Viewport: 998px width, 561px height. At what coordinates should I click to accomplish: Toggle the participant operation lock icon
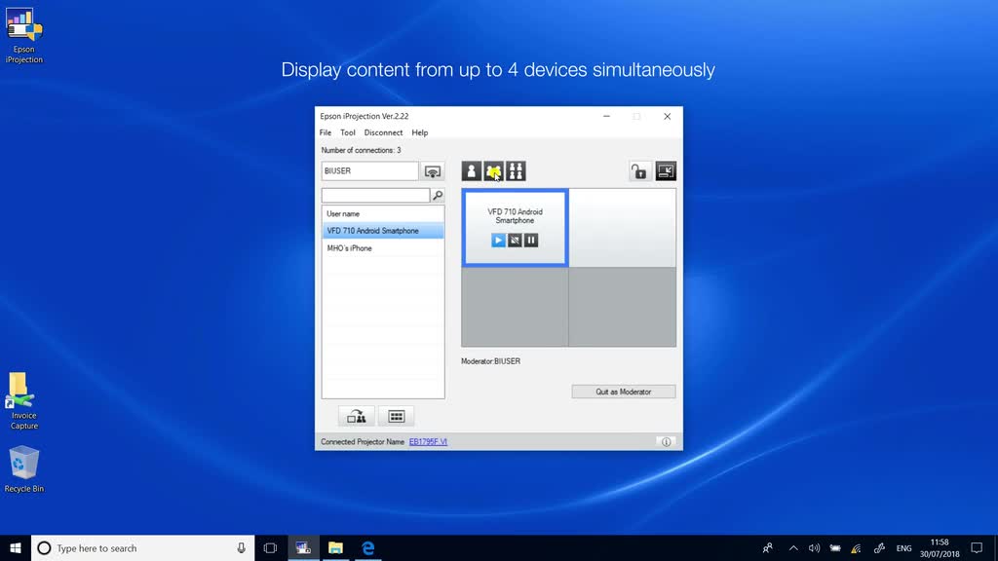[638, 171]
